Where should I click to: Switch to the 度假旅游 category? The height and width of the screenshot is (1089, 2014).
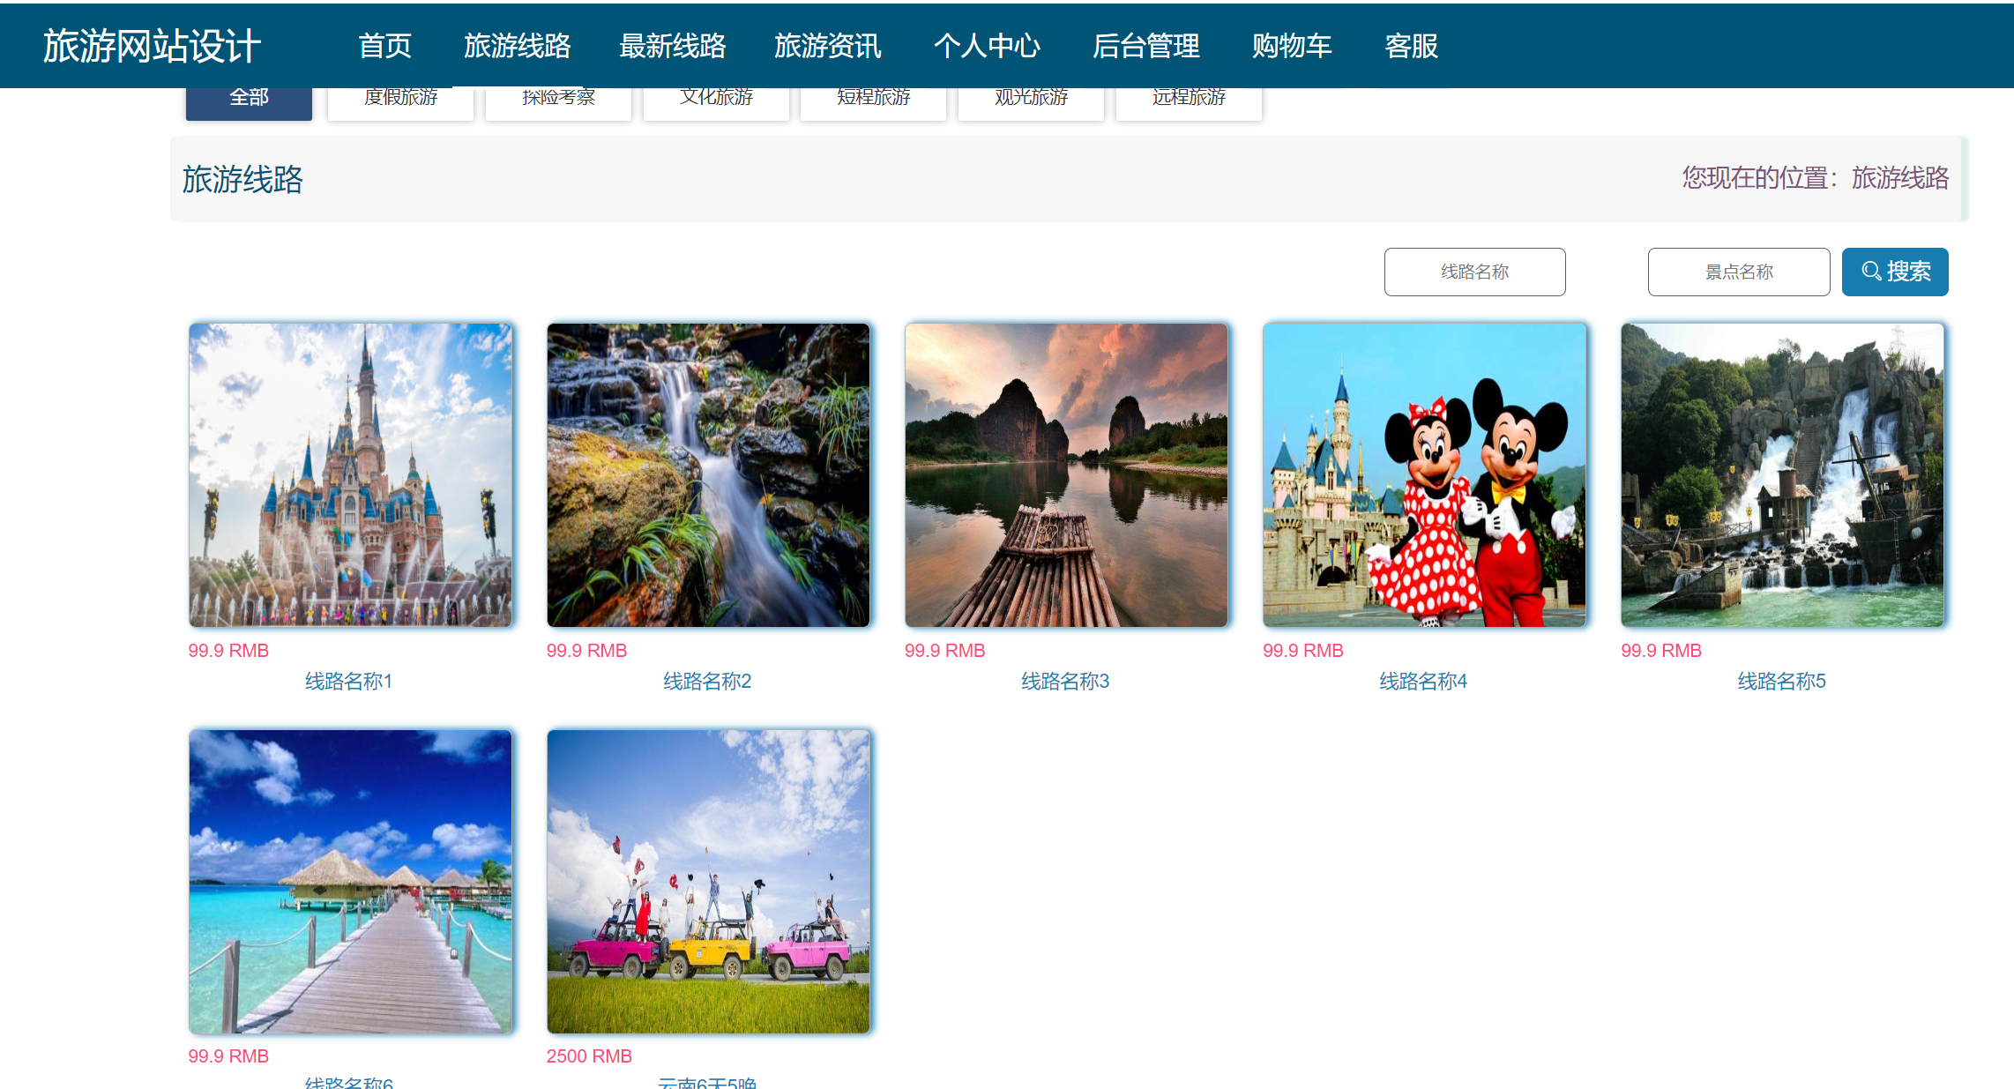click(x=400, y=98)
